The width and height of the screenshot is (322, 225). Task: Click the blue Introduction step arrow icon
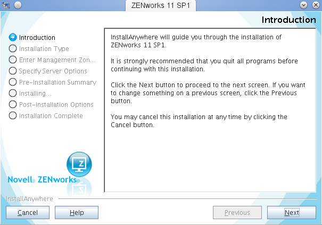pyautogui.click(x=13, y=38)
